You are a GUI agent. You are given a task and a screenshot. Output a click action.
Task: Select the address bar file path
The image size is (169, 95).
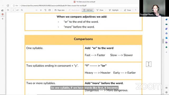(x=53, y=6)
